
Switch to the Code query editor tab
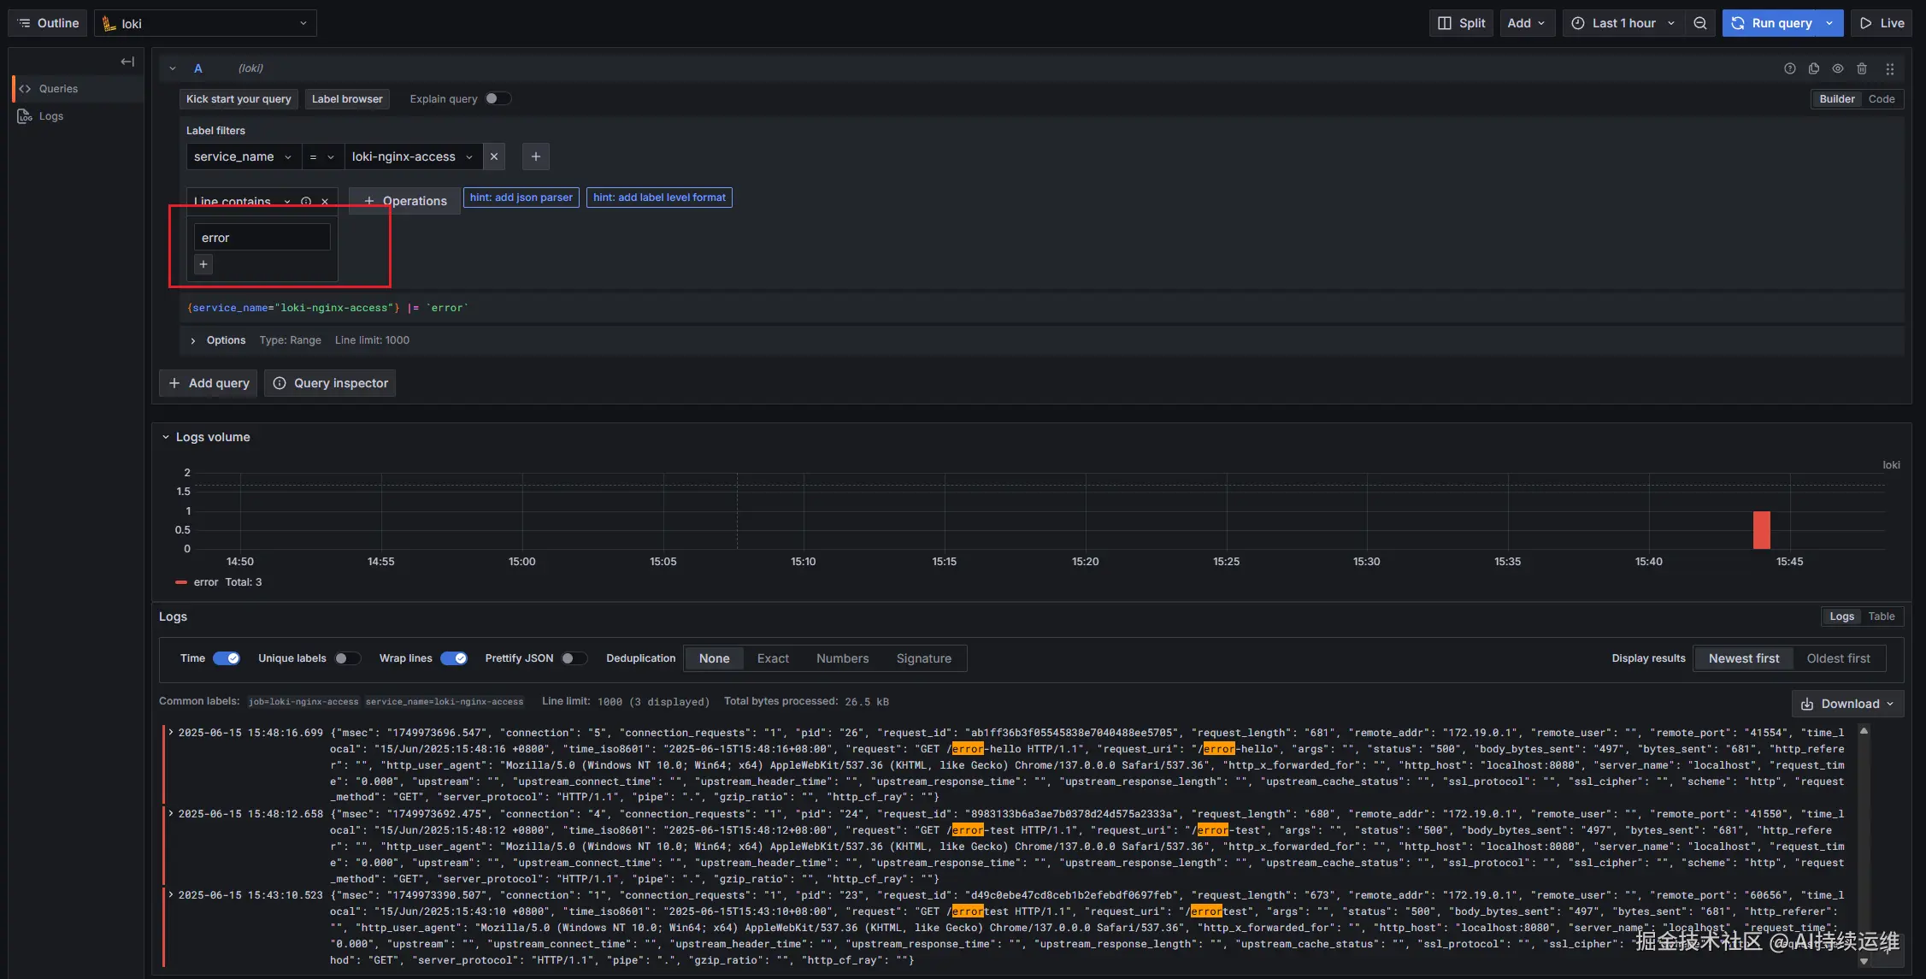click(x=1881, y=98)
